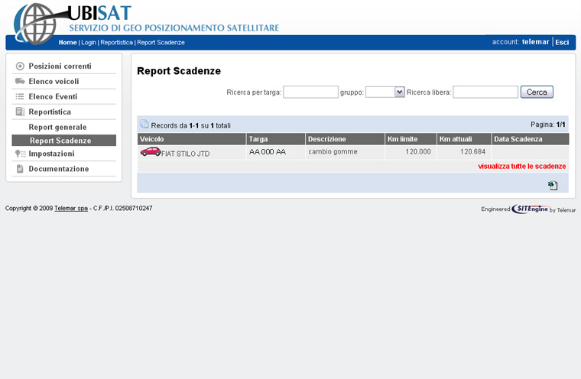
Task: Open the Telemar spa footer link
Action: tap(71, 208)
